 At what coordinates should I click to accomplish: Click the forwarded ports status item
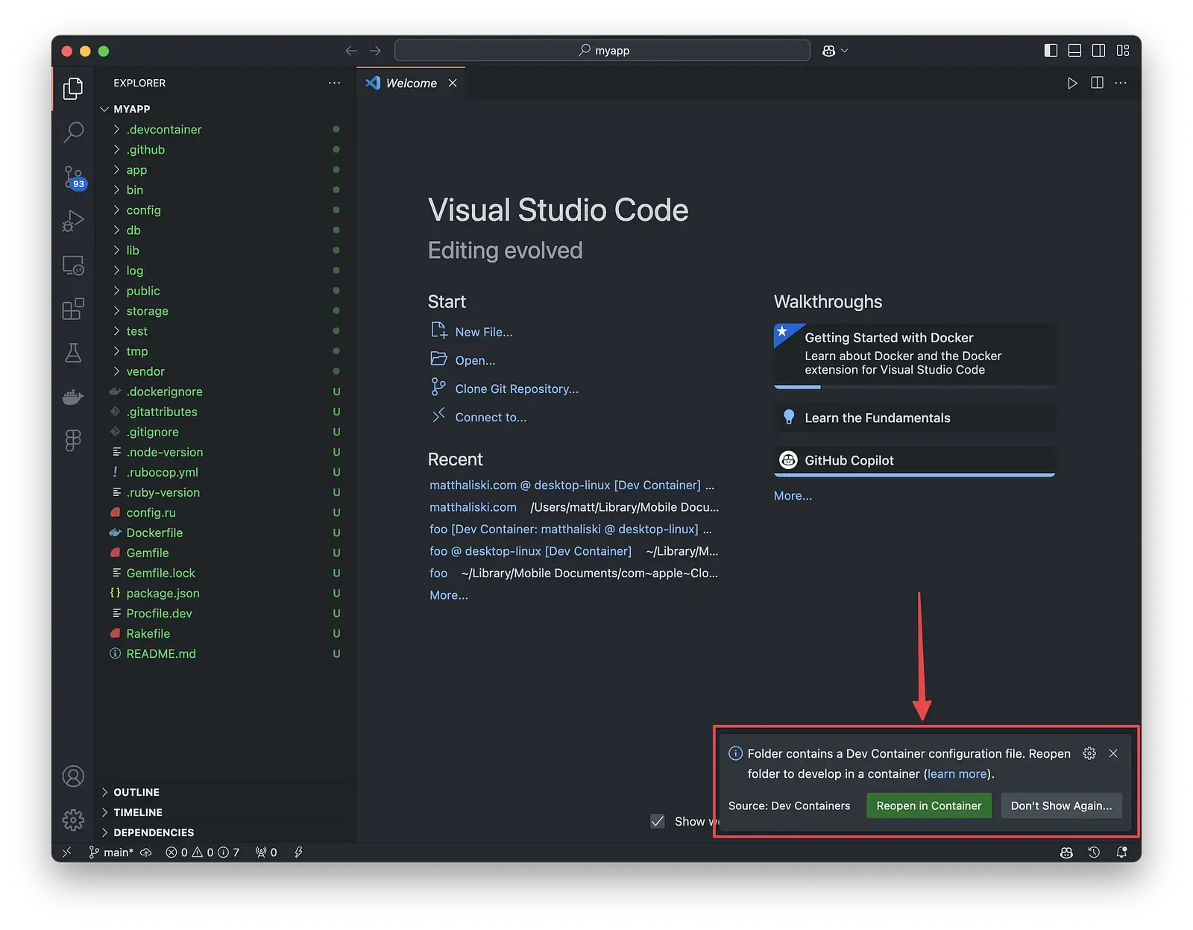[266, 852]
